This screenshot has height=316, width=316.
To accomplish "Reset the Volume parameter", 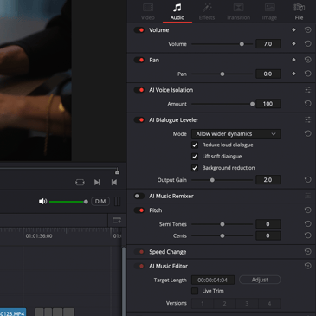I will pyautogui.click(x=308, y=44).
